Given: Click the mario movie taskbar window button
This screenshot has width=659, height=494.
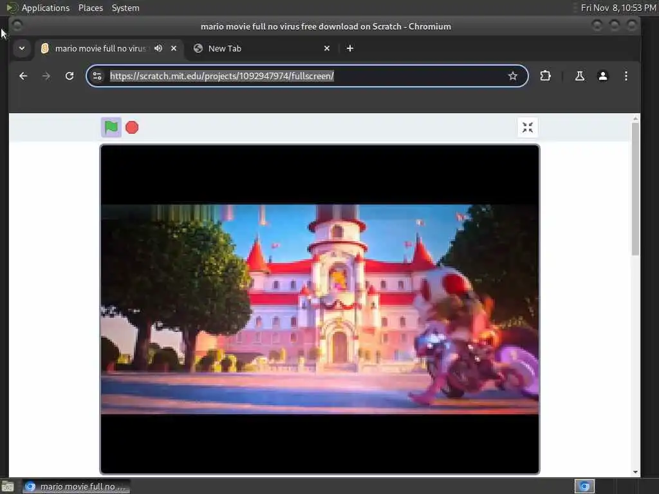Looking at the screenshot, I should (77, 486).
